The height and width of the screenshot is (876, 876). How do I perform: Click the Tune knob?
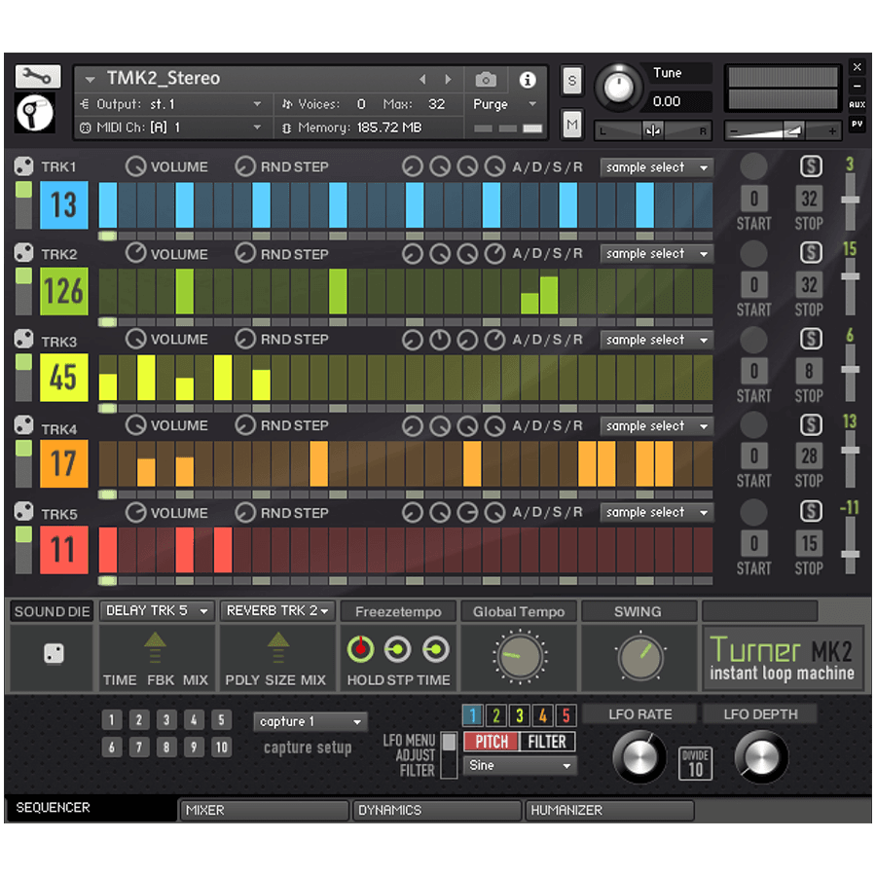click(x=618, y=88)
